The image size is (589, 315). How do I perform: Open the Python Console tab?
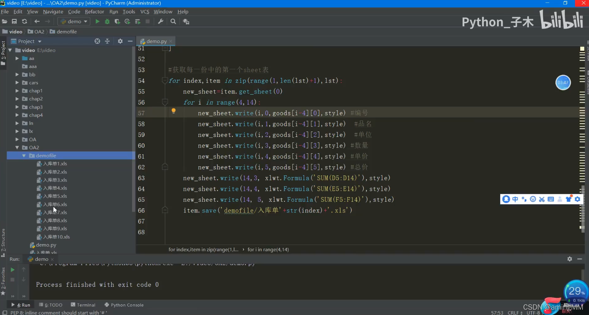click(124, 305)
